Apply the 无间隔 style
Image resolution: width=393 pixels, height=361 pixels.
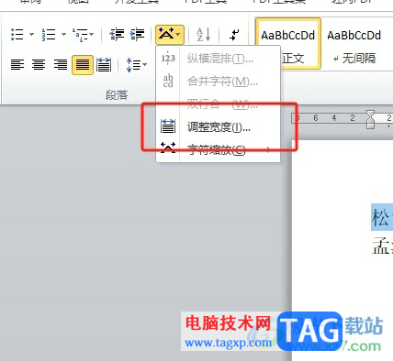point(354,43)
